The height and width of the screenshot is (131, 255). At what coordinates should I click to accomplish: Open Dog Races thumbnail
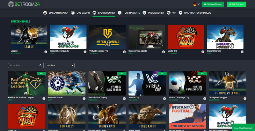pos(67,116)
